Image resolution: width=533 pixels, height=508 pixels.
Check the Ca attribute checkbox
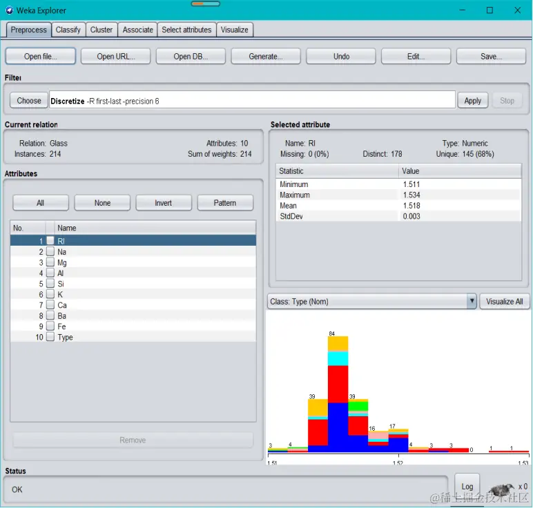pyautogui.click(x=50, y=305)
